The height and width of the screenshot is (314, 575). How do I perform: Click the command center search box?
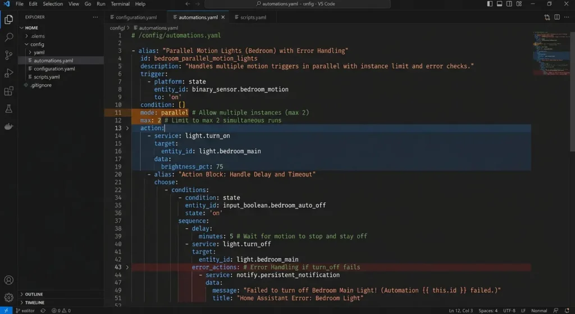pos(298,4)
